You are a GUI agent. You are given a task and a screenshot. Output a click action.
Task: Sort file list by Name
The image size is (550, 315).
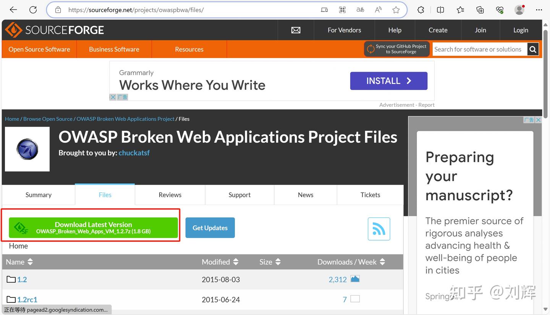click(19, 262)
